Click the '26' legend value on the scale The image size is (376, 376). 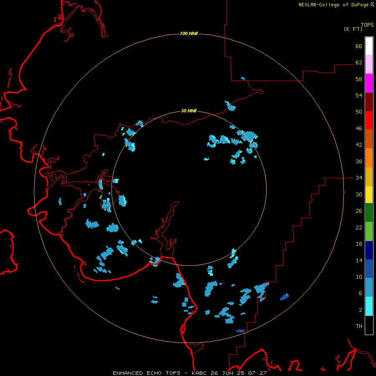(x=359, y=211)
